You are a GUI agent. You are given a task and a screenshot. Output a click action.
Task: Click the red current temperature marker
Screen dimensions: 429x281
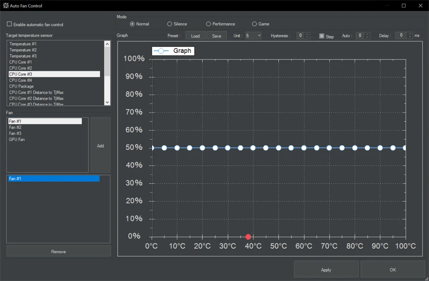[x=248, y=237]
